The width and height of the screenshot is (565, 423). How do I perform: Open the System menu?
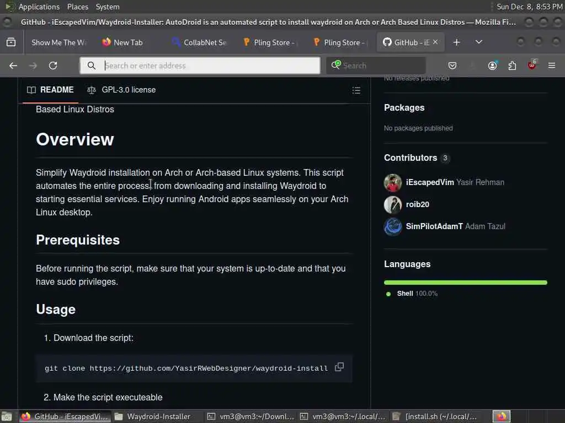[x=108, y=7]
